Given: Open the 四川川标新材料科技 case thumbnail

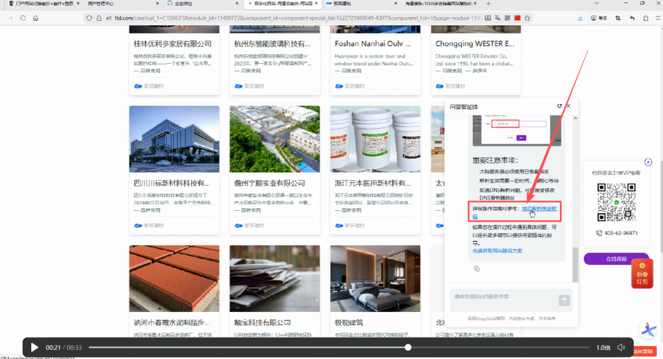Looking at the screenshot, I should (174, 139).
